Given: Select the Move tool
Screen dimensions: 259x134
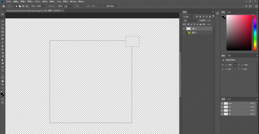Looking at the screenshot, I should pyautogui.click(x=3, y=14).
